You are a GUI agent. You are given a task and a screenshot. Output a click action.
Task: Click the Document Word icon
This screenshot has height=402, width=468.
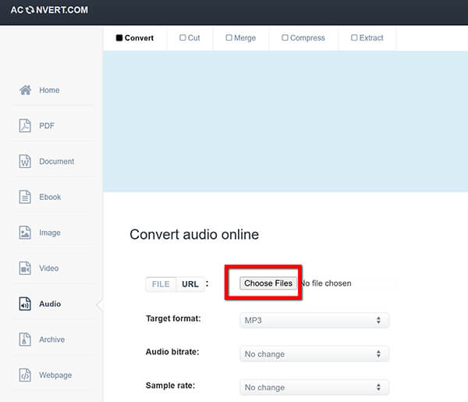(x=25, y=162)
